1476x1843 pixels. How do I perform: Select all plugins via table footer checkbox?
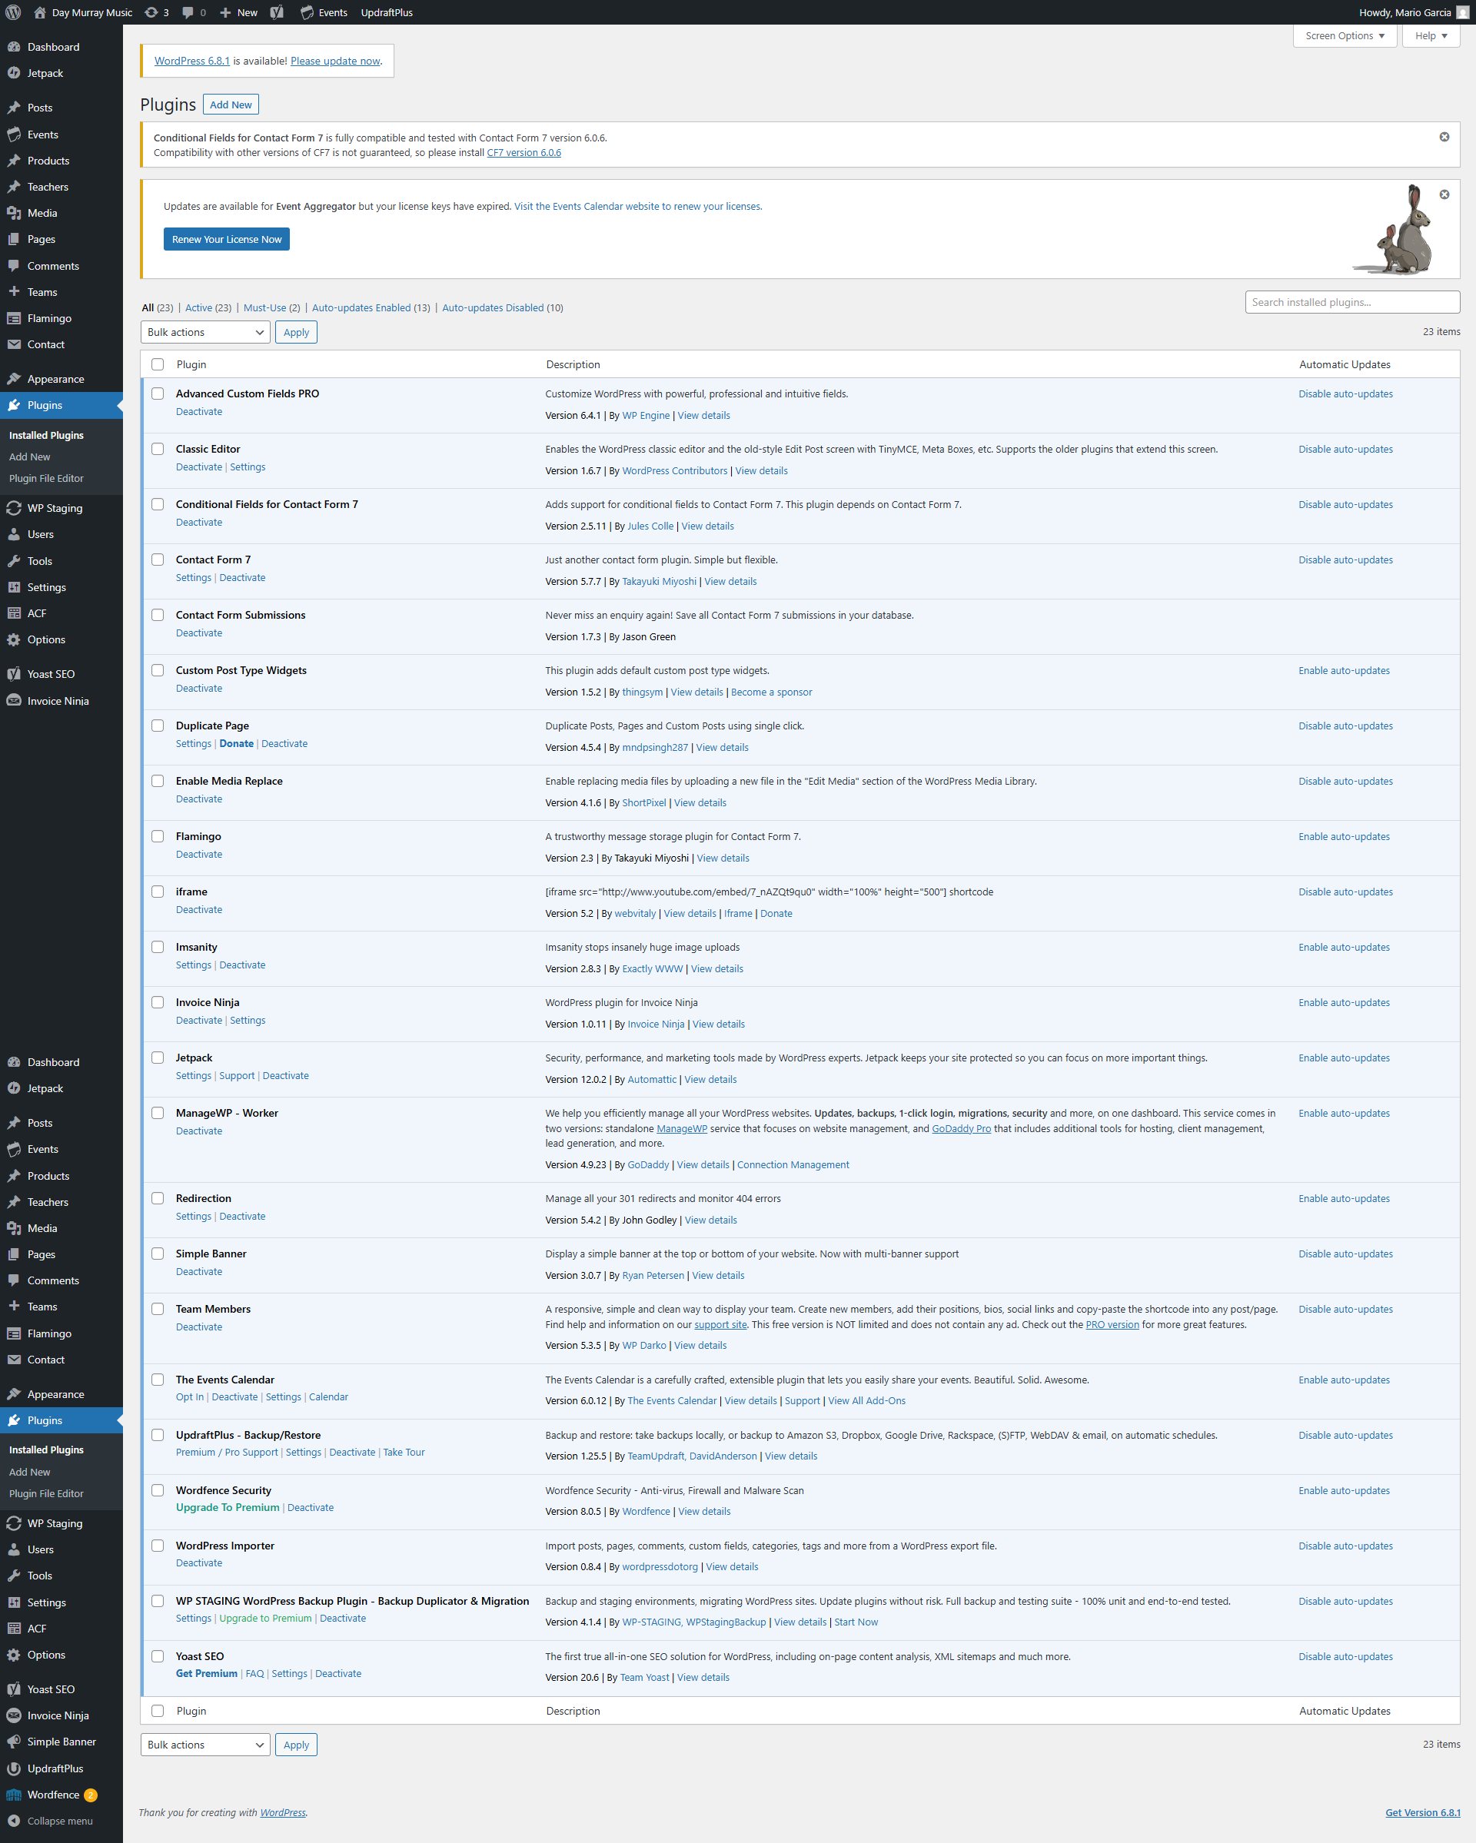point(158,1711)
